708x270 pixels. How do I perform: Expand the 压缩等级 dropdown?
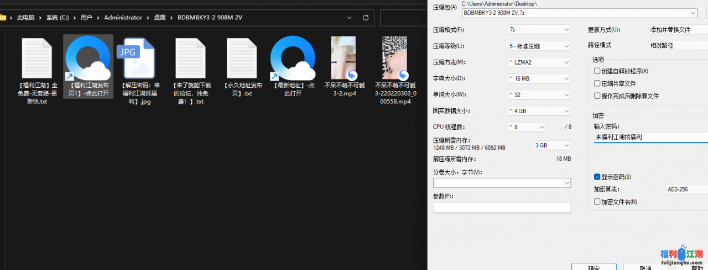[539, 46]
